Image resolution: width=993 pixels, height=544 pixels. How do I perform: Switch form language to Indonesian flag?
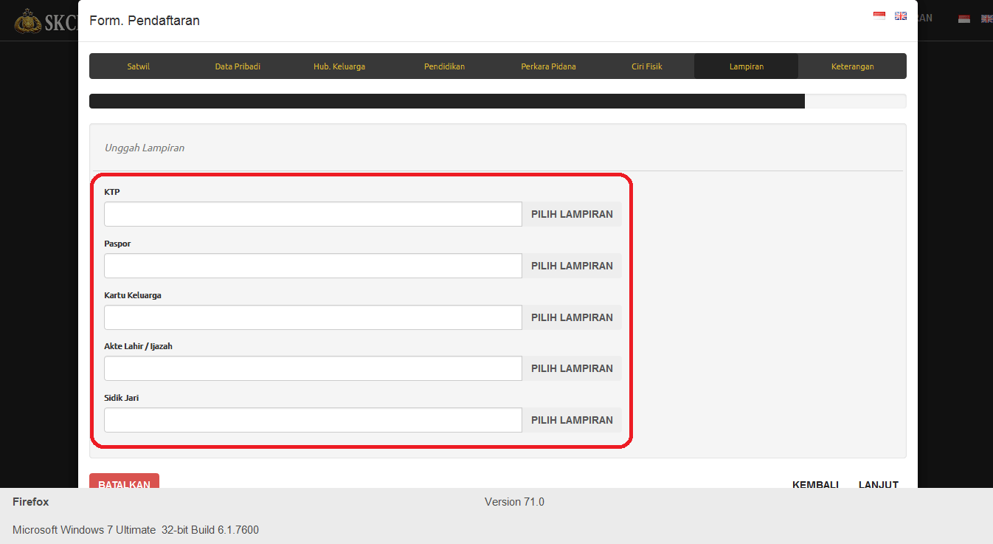[x=879, y=16]
